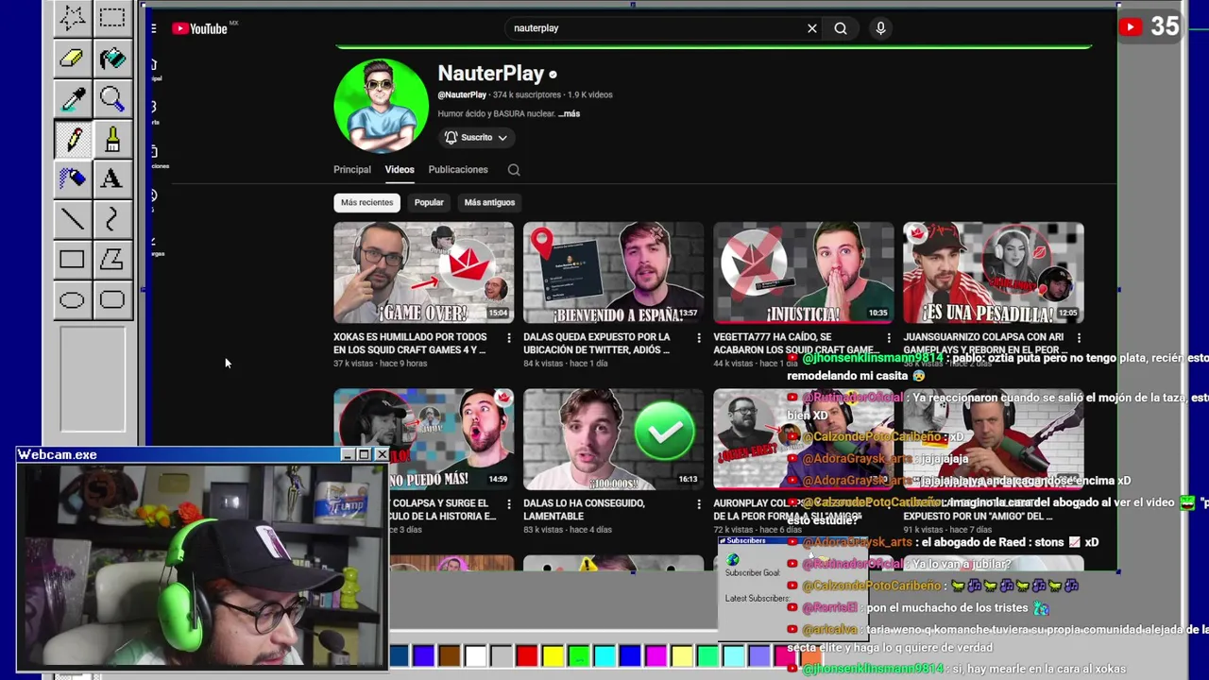Open options menu for XOKAS ES HUMILLADO video
Viewport: 1209px width, 680px height.
pos(509,338)
